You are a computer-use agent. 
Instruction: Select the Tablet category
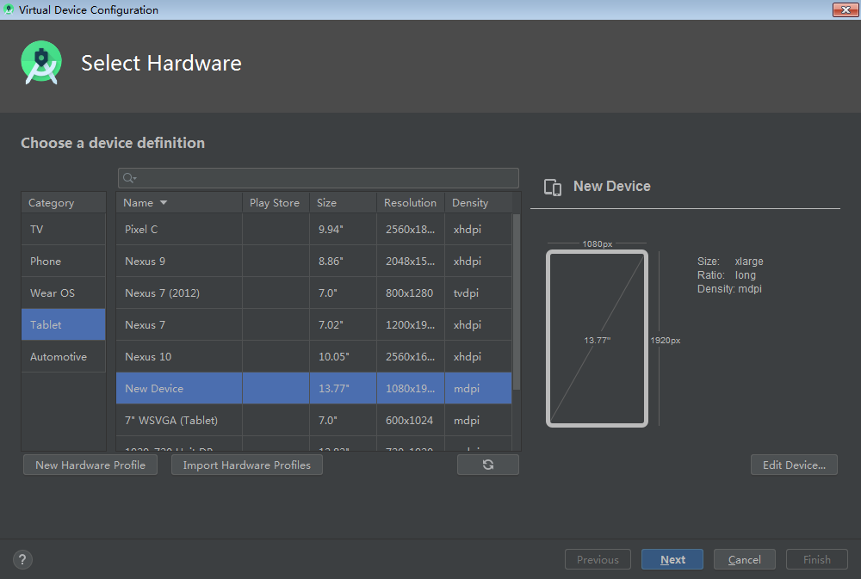click(63, 324)
